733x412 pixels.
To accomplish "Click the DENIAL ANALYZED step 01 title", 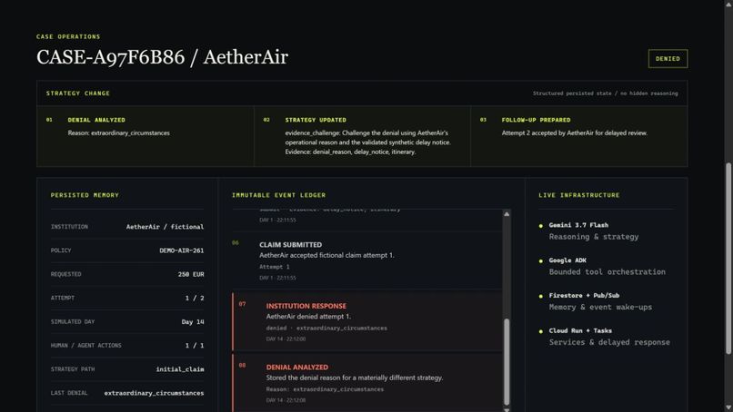I will click(96, 120).
